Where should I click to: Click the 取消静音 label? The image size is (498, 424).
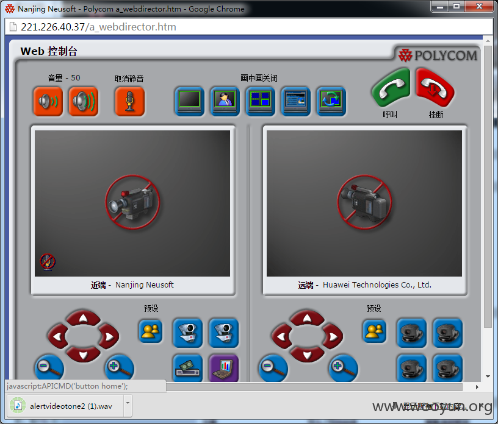tap(129, 79)
